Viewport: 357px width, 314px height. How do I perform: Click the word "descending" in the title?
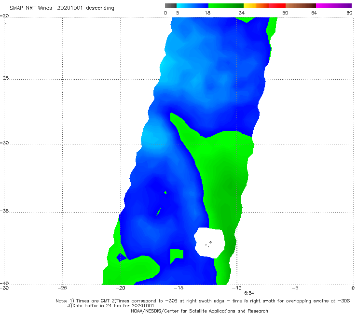(100, 8)
